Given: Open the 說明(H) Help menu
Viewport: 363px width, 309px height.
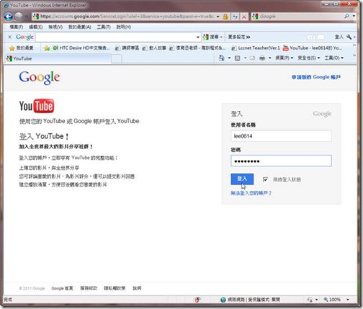Looking at the screenshot, I should click(x=124, y=27).
